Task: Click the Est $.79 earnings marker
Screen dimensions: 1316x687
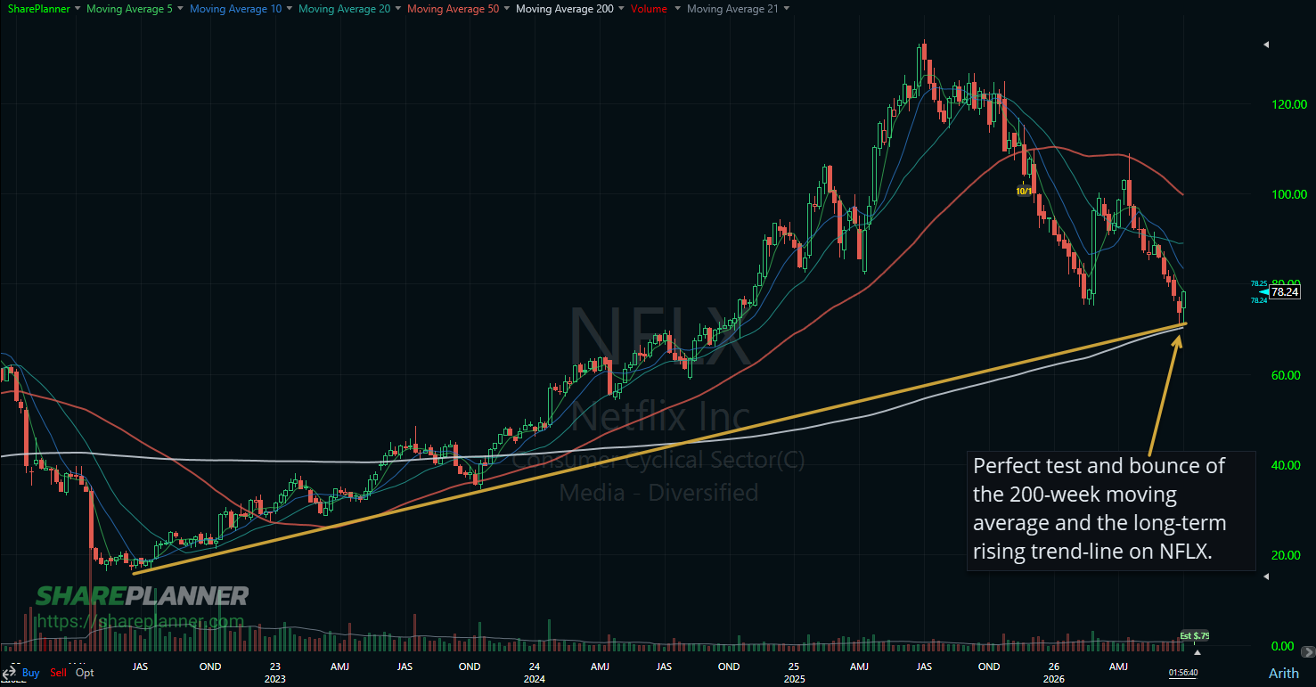Action: [x=1195, y=636]
